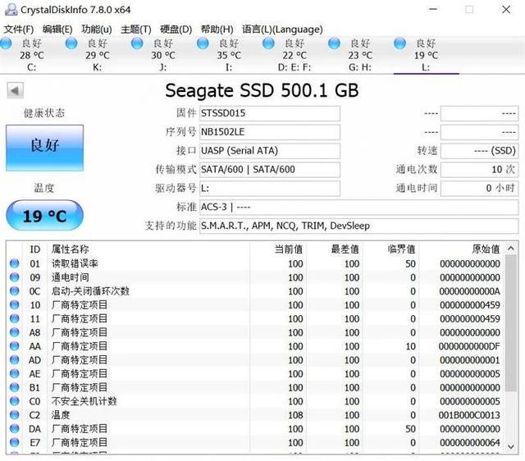Select the L: disk at 19 °C
525x461 pixels.
point(426,55)
